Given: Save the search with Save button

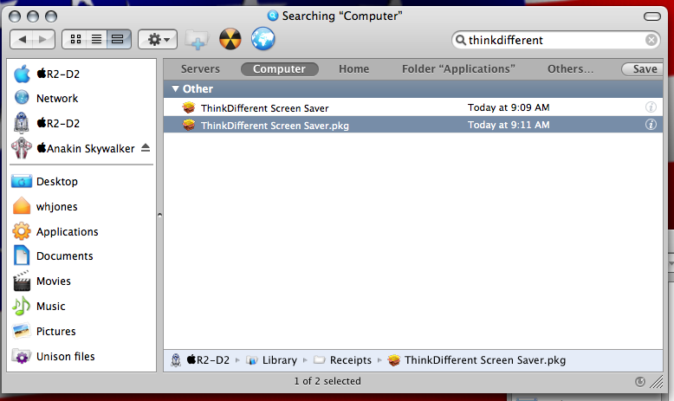Looking at the screenshot, I should pos(643,68).
